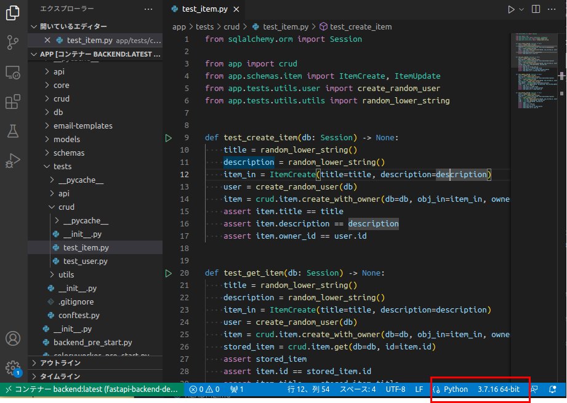Viewport: 567px width, 403px height.
Task: Open Explorer panel more actions ellipsis
Action: 148,9
